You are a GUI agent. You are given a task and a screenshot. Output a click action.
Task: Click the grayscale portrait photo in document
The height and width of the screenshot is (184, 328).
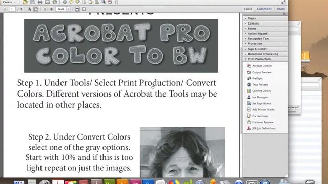[x=182, y=152]
